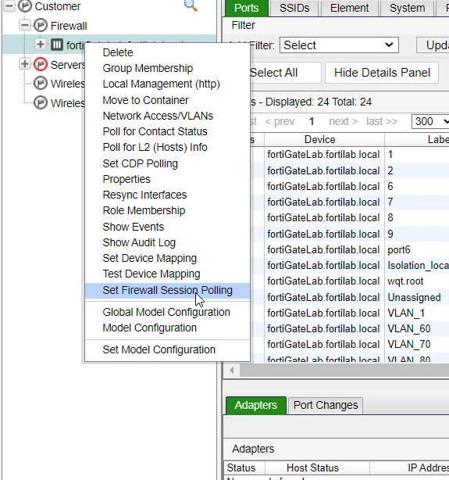Select the row labeled VLAN_70
The image size is (449, 480).
pyautogui.click(x=349, y=345)
